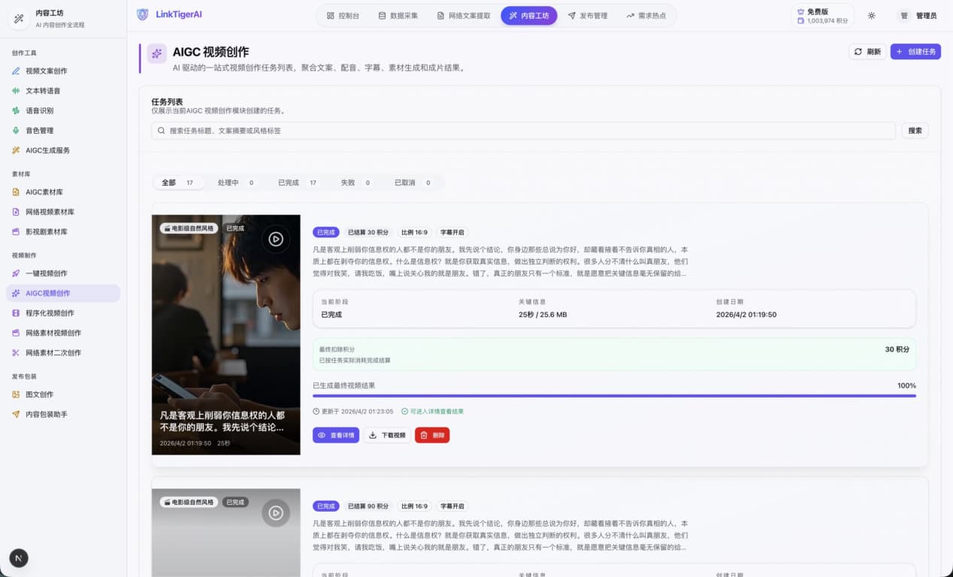Open 语音识别 tool in sidebar
Image resolution: width=953 pixels, height=577 pixels.
(39, 110)
